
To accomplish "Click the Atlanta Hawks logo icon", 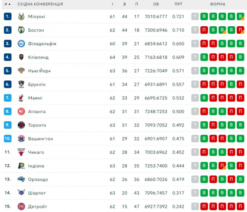I will 21,111.
